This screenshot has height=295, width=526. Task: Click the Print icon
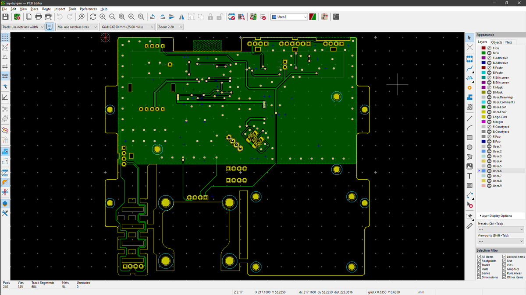38,17
